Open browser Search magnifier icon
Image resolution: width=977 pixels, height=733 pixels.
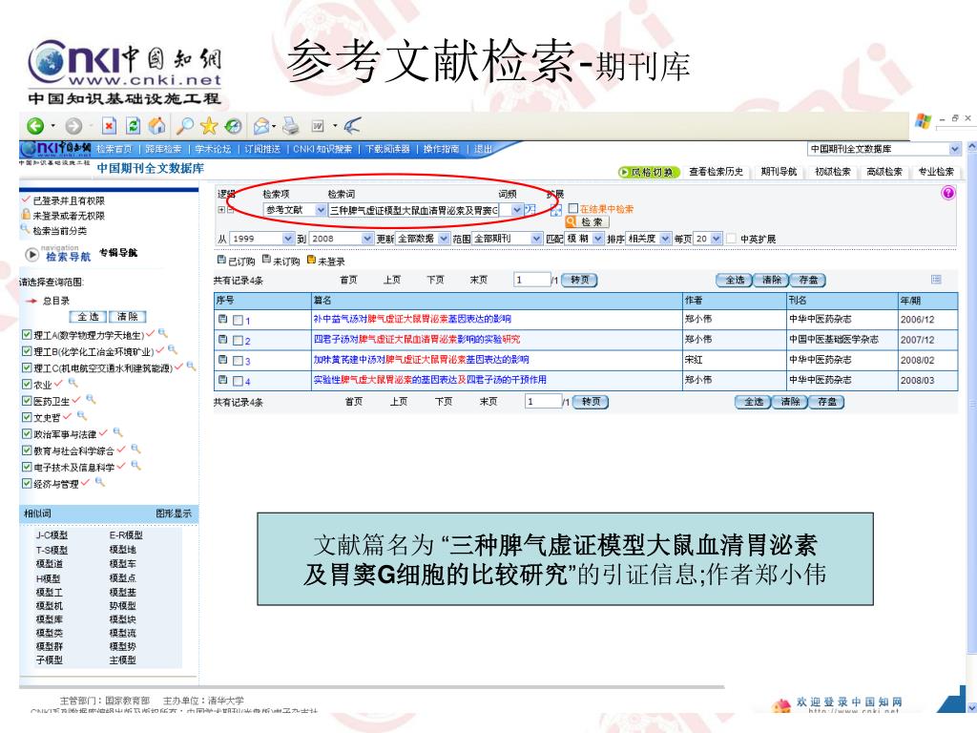pyautogui.click(x=184, y=126)
